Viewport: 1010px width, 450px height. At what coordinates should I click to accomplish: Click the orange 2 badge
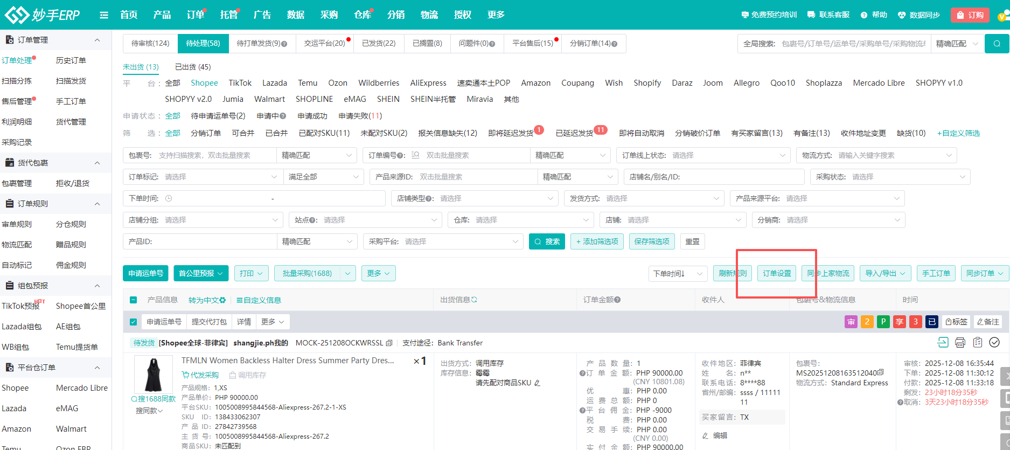click(867, 322)
